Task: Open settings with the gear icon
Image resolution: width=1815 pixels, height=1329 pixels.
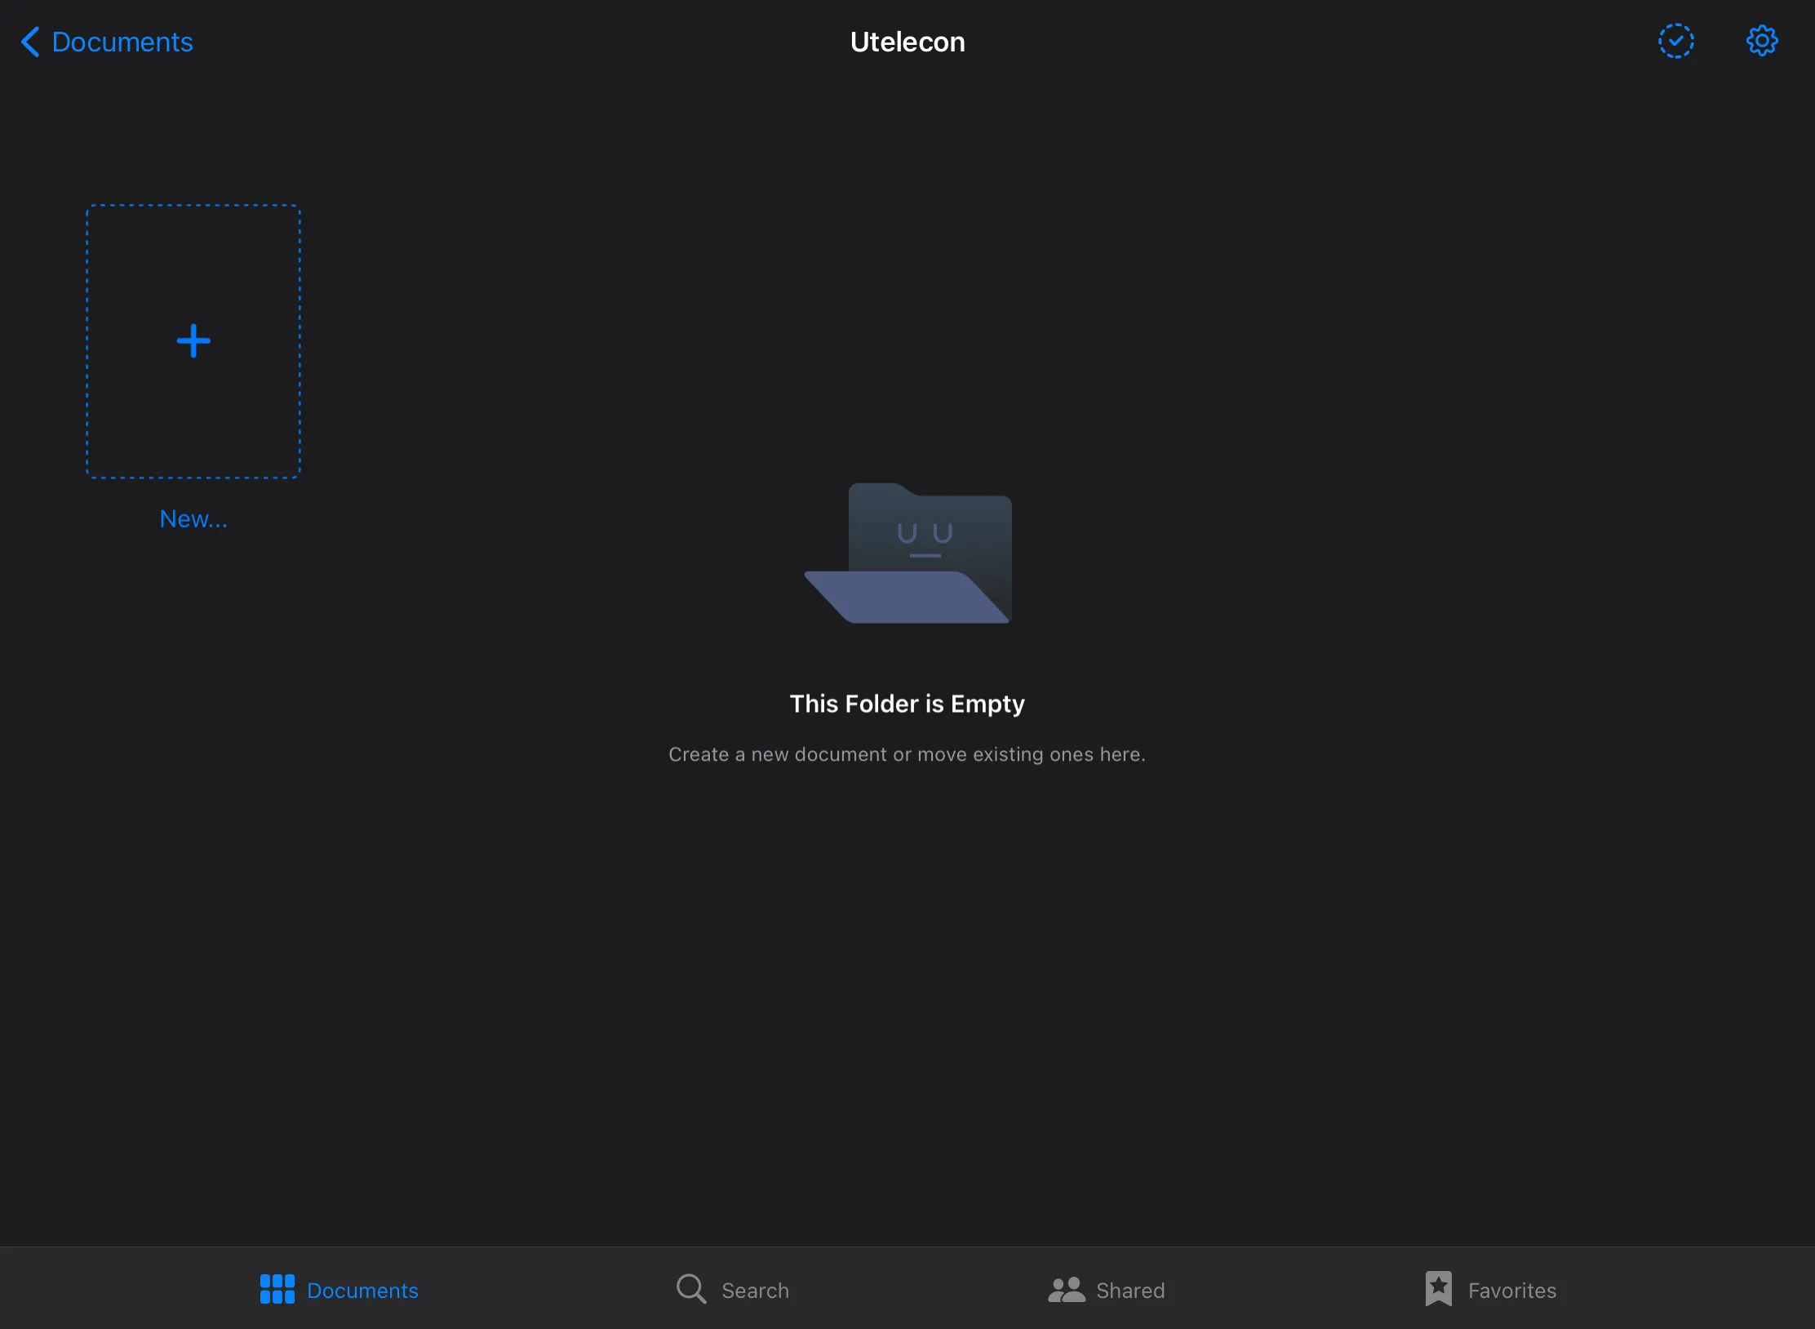Action: pos(1762,41)
